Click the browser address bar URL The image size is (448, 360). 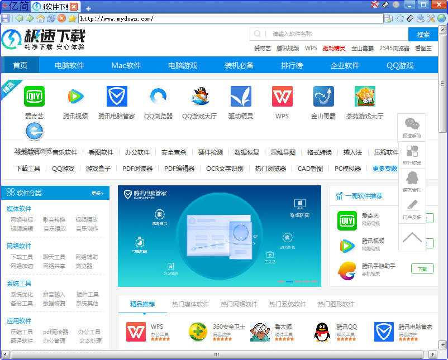pyautogui.click(x=231, y=18)
